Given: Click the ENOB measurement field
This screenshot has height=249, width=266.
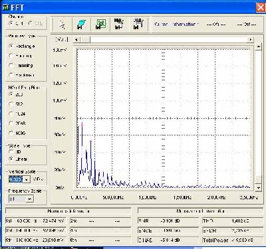Looking at the screenshot, I should [168, 230].
